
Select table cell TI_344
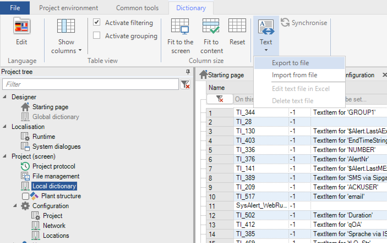tap(261, 112)
